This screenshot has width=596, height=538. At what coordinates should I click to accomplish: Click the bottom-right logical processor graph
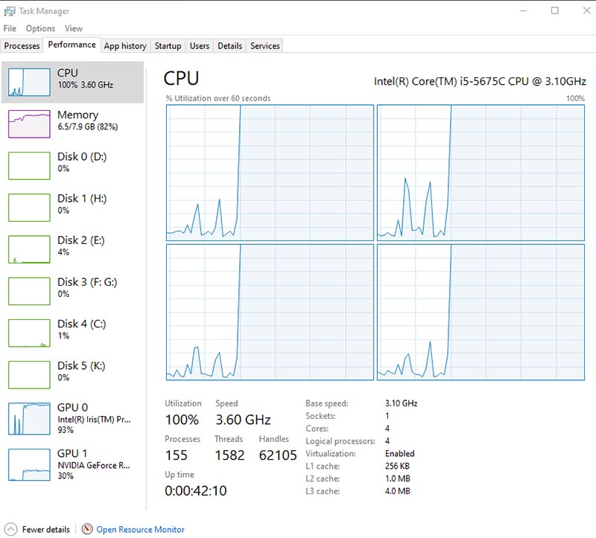(481, 312)
